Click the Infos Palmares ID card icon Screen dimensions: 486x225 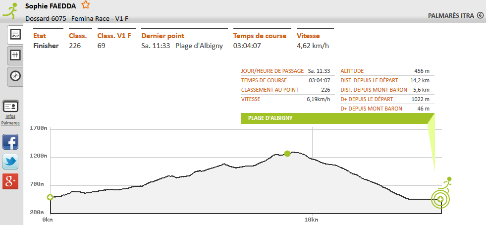[x=10, y=107]
